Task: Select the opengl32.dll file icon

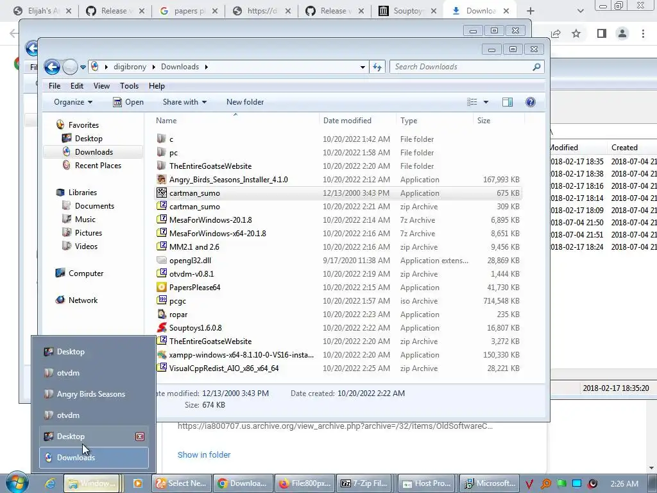Action: 161,261
